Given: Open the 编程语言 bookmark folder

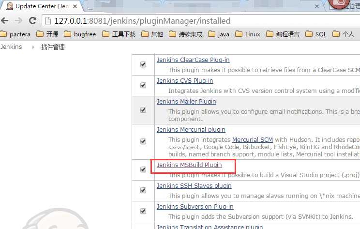Looking at the screenshot, I should [x=283, y=34].
